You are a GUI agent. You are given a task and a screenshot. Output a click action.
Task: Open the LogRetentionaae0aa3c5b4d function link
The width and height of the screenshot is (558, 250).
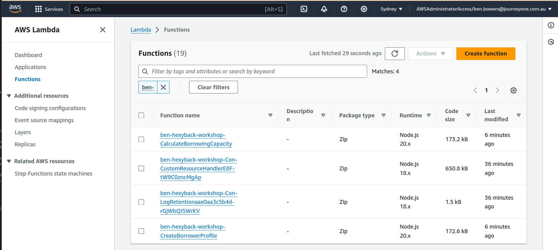[x=198, y=202]
